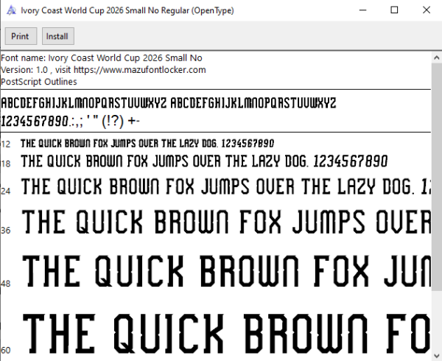Click the 12 point sample sentence
This screenshot has width=442, height=361.
(147, 144)
